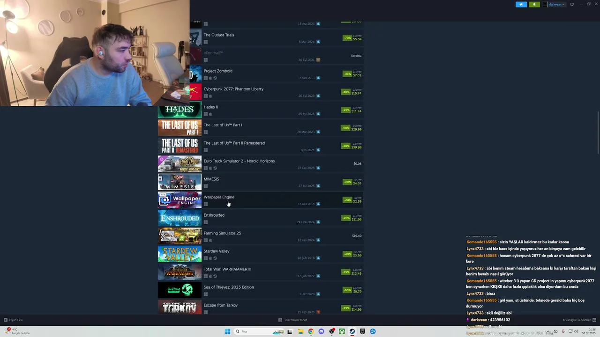Select the Sea of Thieves skull thumbnail

click(x=180, y=290)
